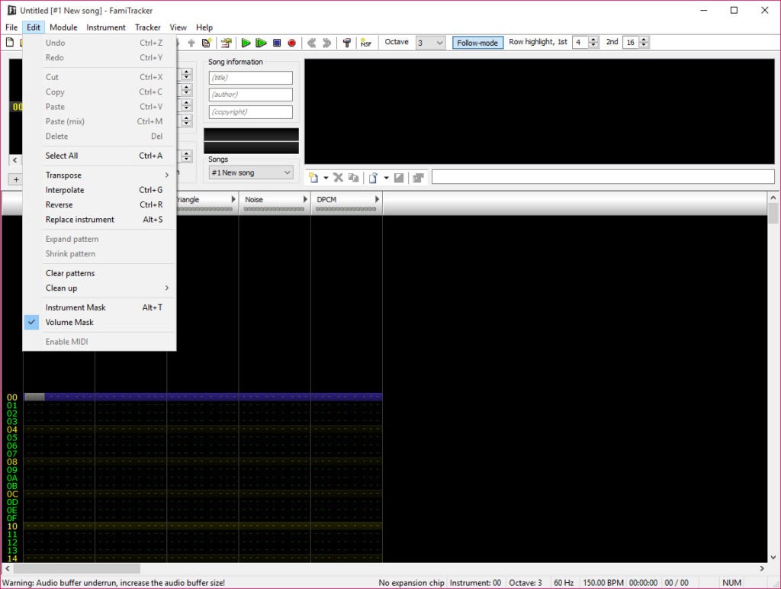Screen dimensions: 781x589
Task: Toggle Instrument Mask in the Edit menu
Action: (x=100, y=307)
